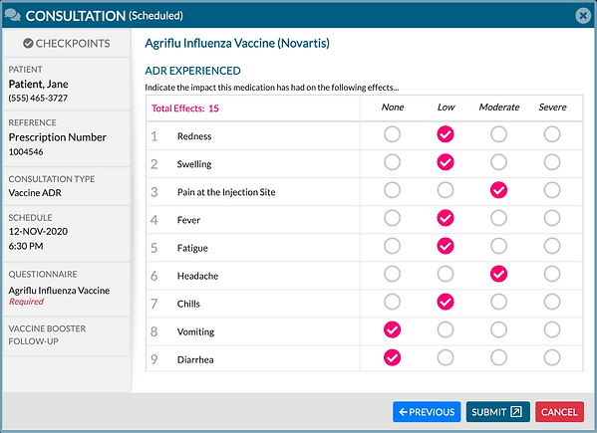Screen dimensions: 597x433
Task: Click prescription number 1004546
Action: (x=26, y=152)
